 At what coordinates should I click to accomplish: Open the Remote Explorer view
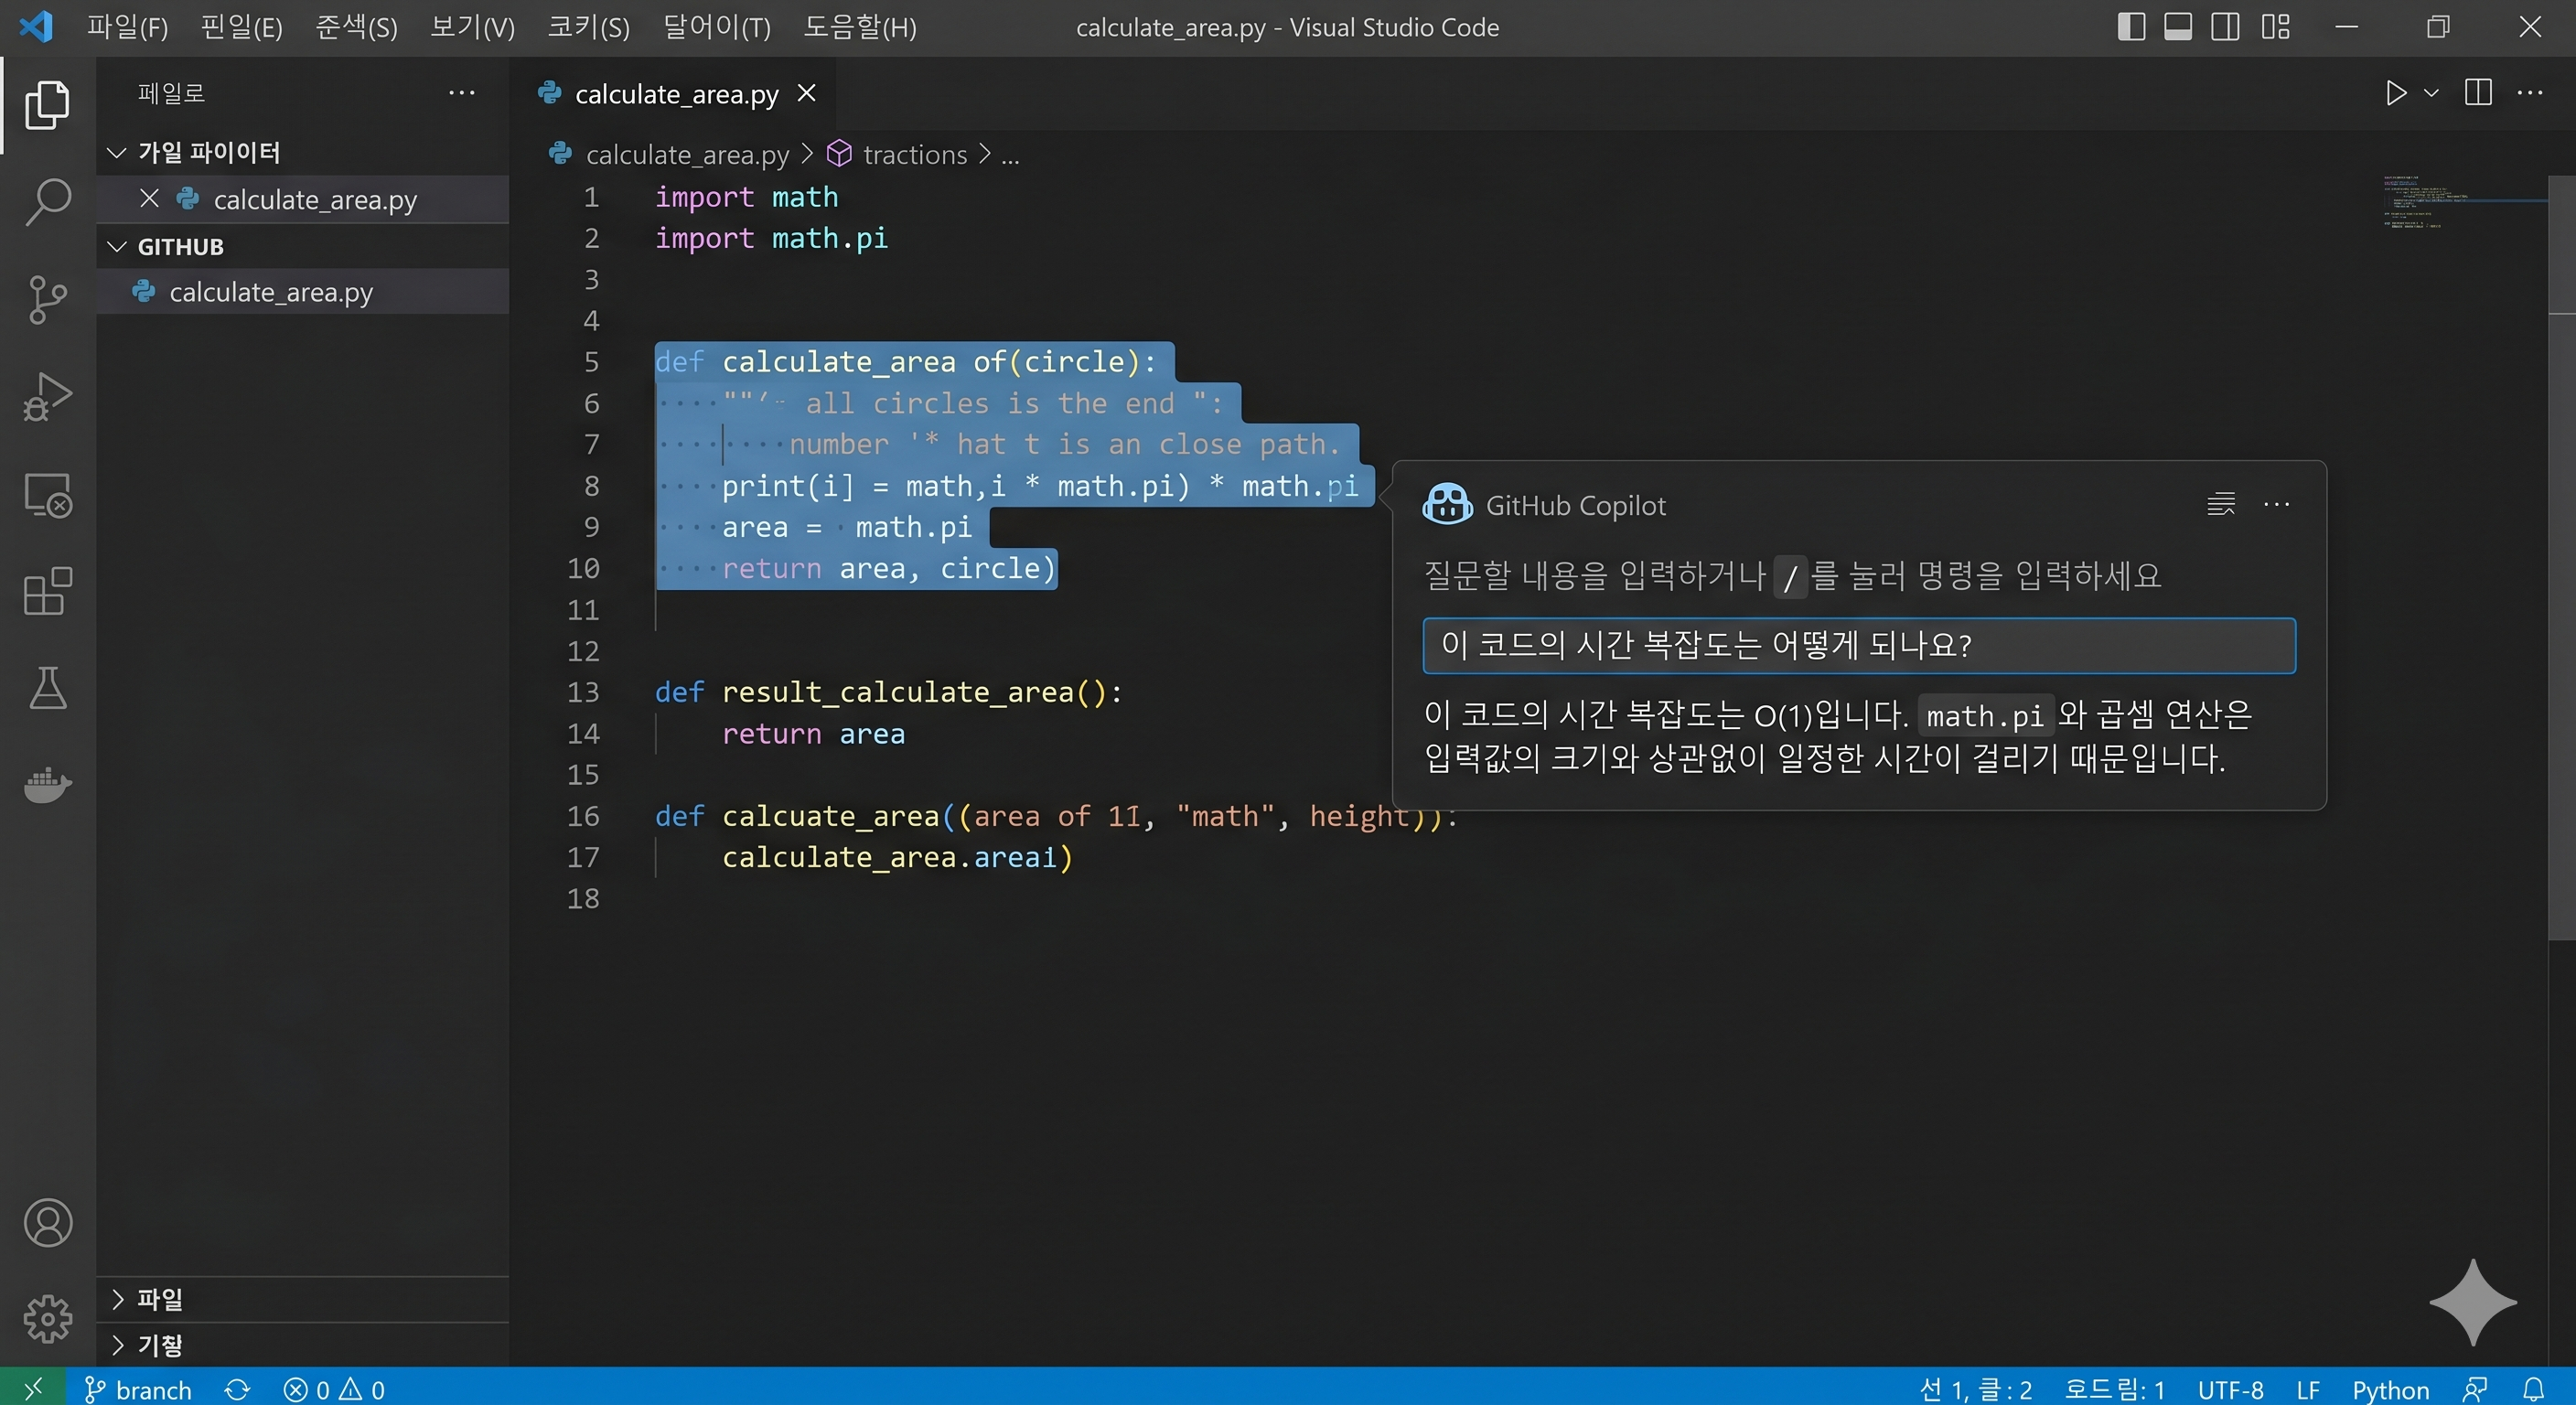pyautogui.click(x=47, y=495)
